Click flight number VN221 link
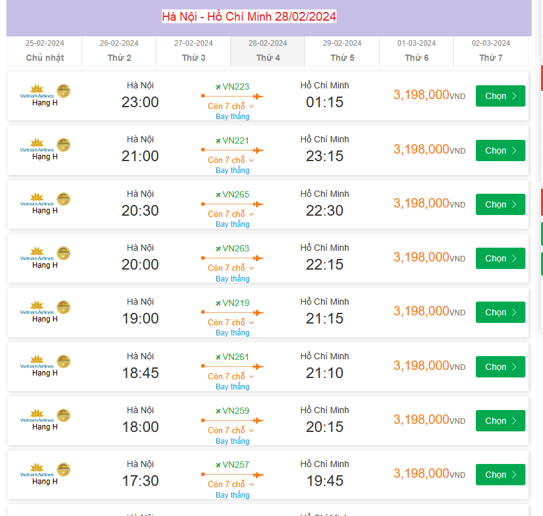The image size is (543, 516). click(235, 140)
